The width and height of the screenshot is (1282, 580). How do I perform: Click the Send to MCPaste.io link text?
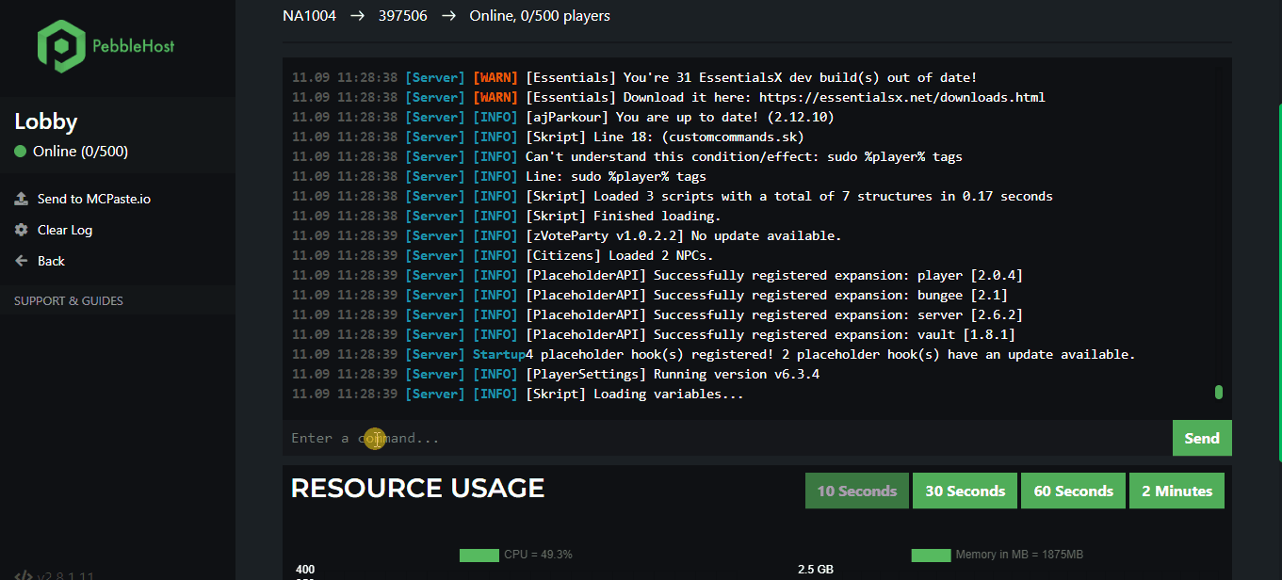pos(94,199)
